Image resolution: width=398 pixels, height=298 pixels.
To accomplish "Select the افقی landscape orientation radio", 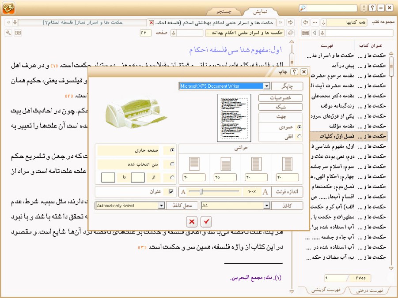I will point(299,137).
